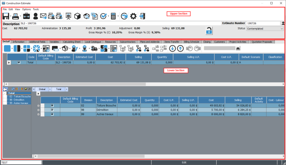
Task: Switch to the Billing Schedule tab
Action: coord(192,42)
